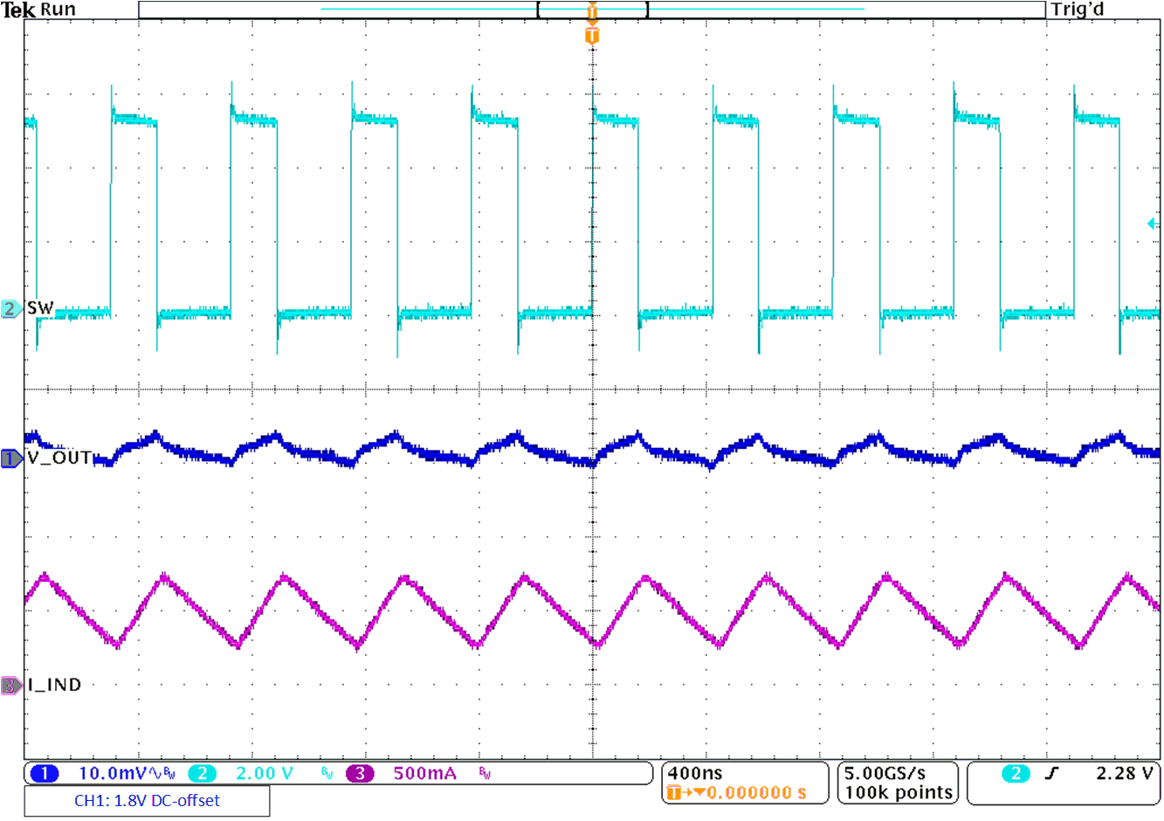Click the orange trigger position marker at top
Screen dimensions: 1164x821
pyautogui.click(x=593, y=11)
